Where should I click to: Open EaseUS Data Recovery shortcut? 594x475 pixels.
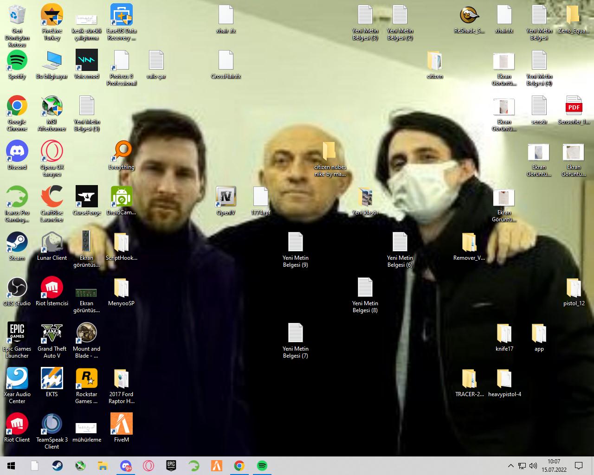[122, 22]
